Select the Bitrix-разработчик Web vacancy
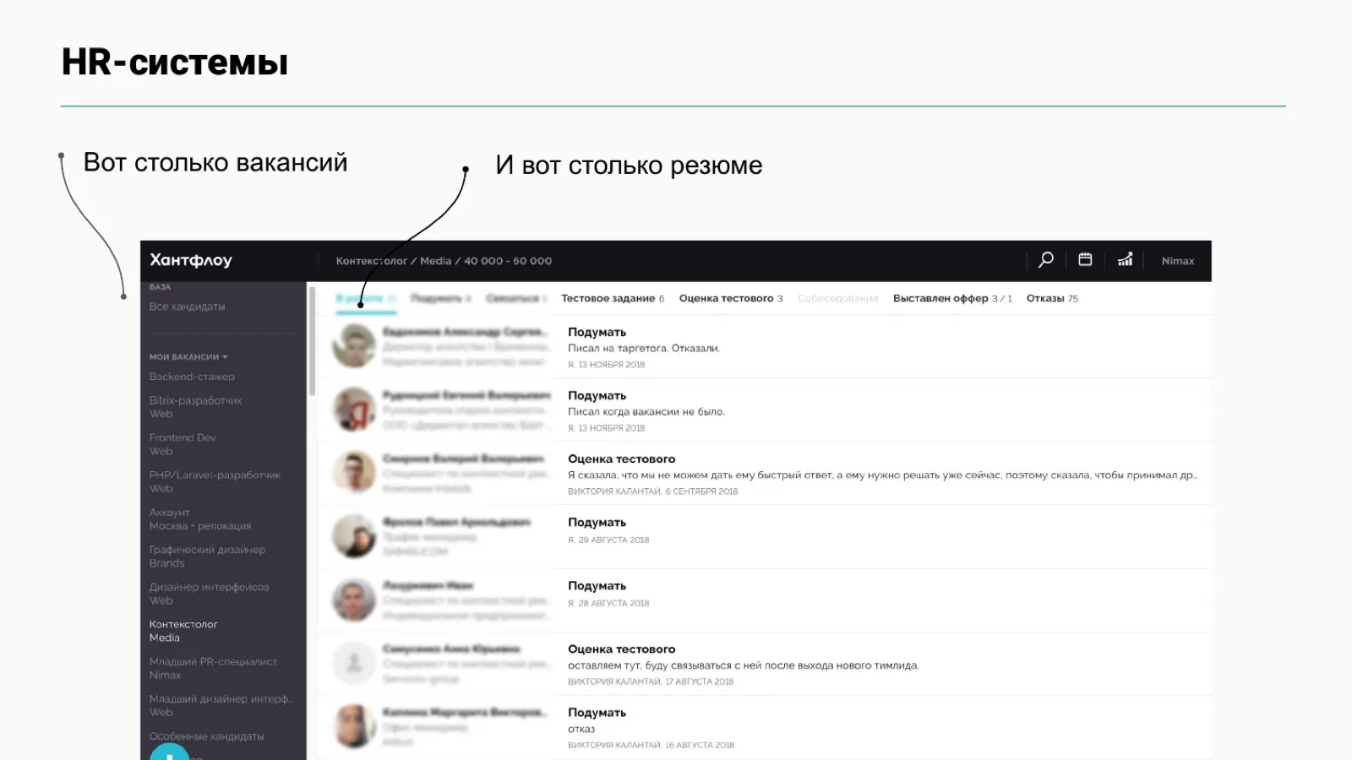Screen dimensions: 1352x760 (x=195, y=407)
